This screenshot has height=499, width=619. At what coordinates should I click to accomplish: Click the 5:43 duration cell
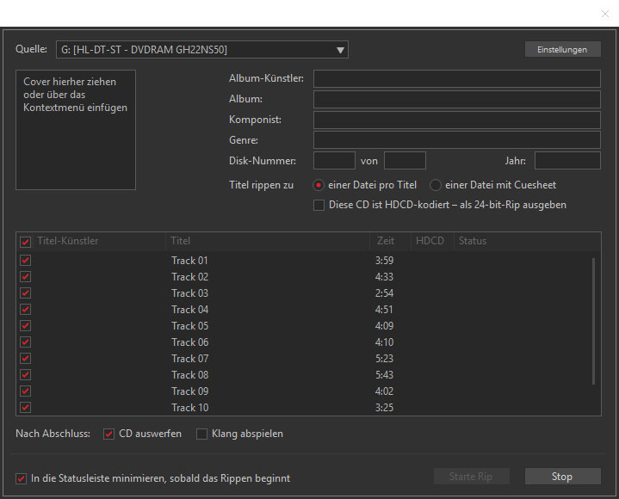point(384,375)
